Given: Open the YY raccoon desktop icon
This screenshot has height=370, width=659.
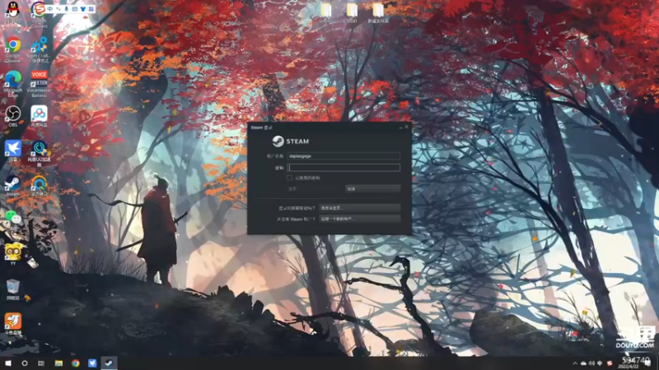Looking at the screenshot, I should (13, 252).
